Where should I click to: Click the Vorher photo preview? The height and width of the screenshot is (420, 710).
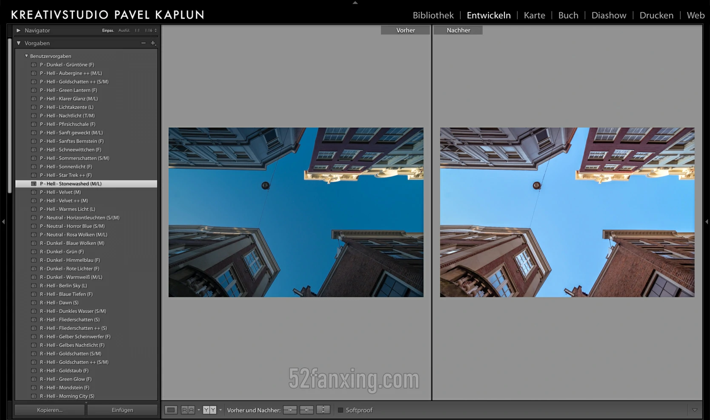pos(296,212)
